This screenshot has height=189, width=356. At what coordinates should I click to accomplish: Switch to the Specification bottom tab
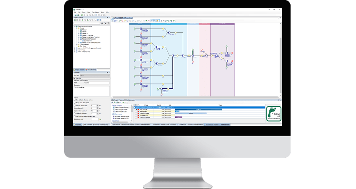[131, 125]
